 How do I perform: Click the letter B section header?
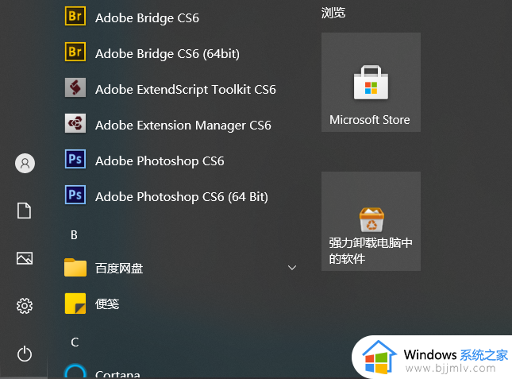(74, 235)
